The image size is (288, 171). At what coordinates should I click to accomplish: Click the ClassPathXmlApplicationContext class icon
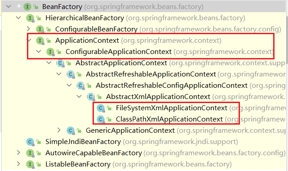pos(101,119)
